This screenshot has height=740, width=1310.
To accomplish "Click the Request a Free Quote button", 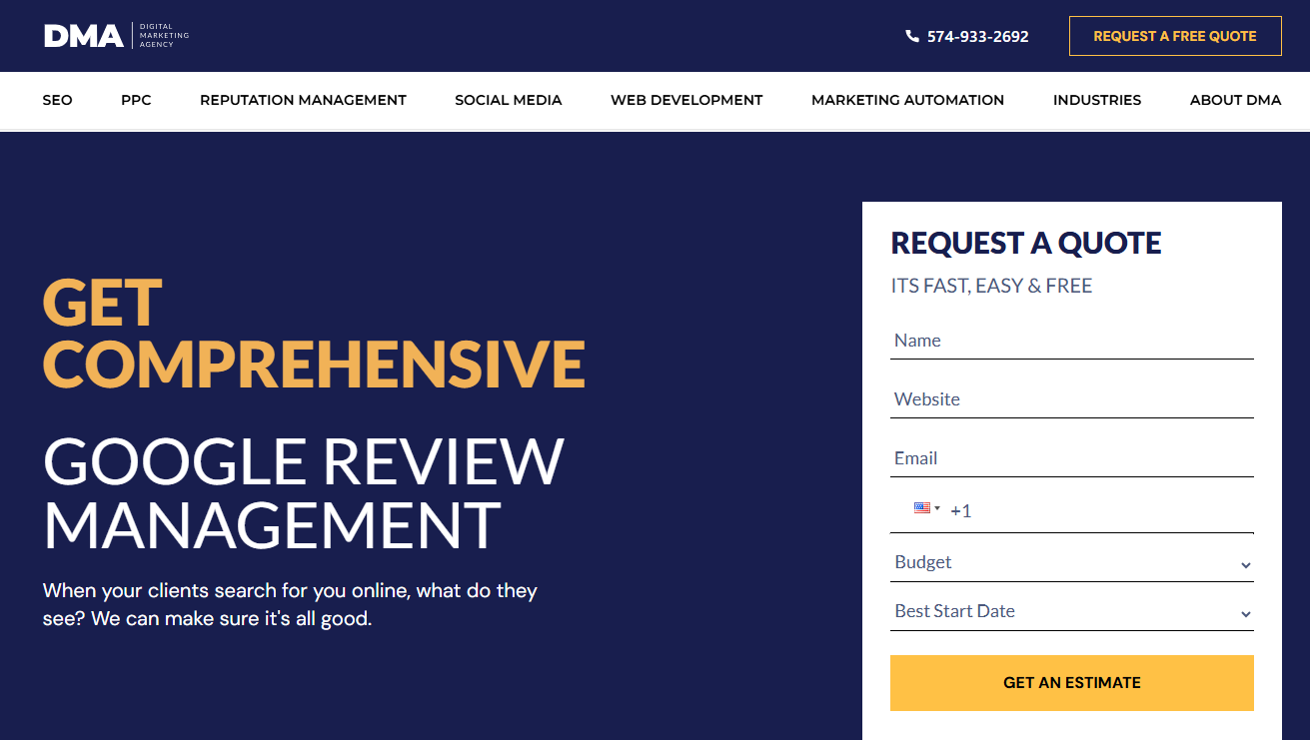I will pos(1175,35).
